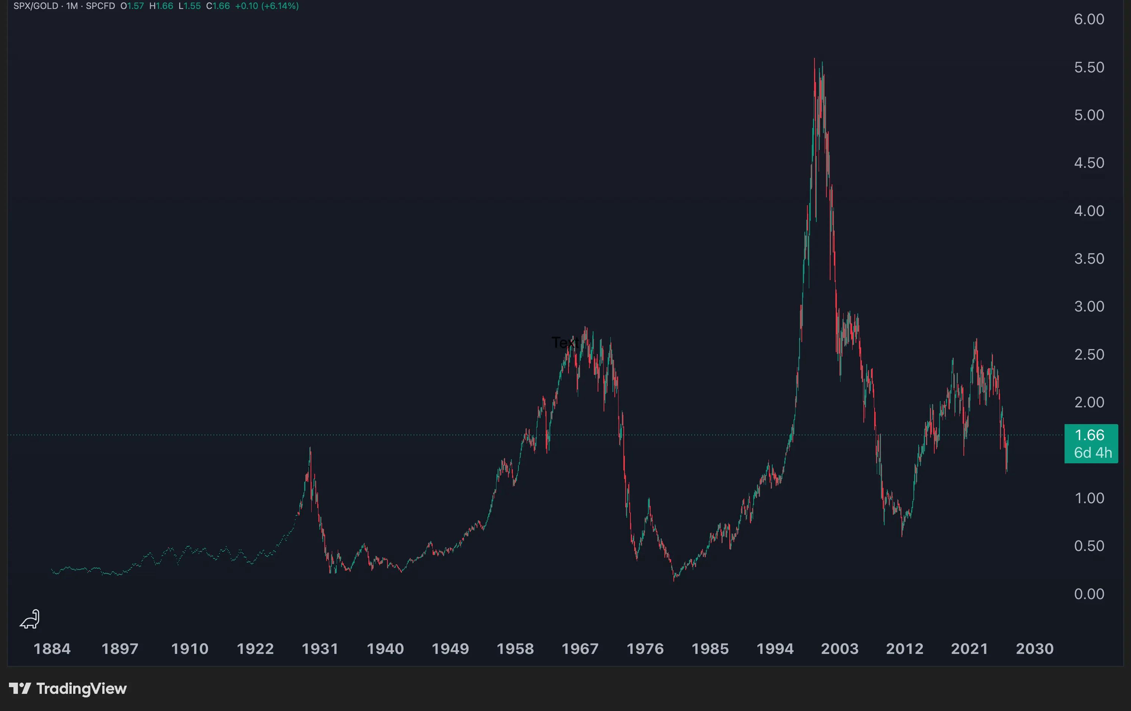Image resolution: width=1131 pixels, height=711 pixels.
Task: Click the low value L1.55
Action: pos(190,6)
